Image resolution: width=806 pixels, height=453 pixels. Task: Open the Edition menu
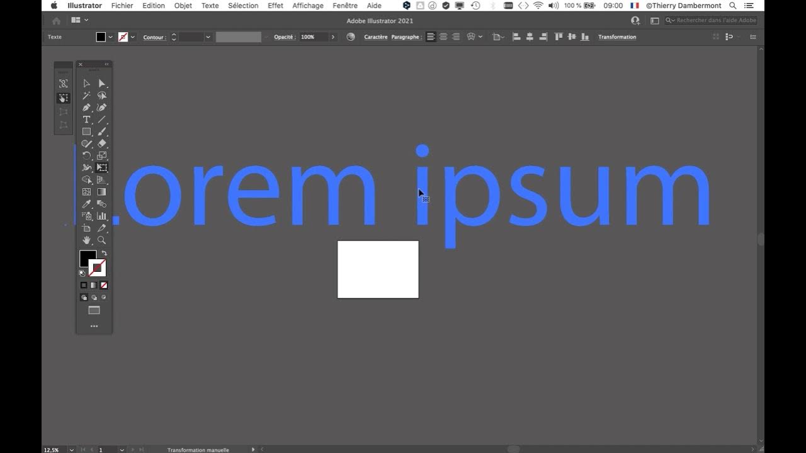pos(154,6)
